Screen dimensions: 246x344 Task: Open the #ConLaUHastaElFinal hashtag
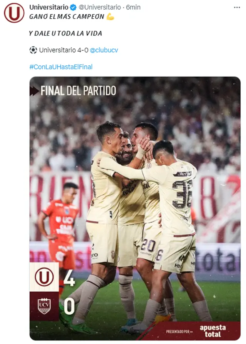[61, 67]
